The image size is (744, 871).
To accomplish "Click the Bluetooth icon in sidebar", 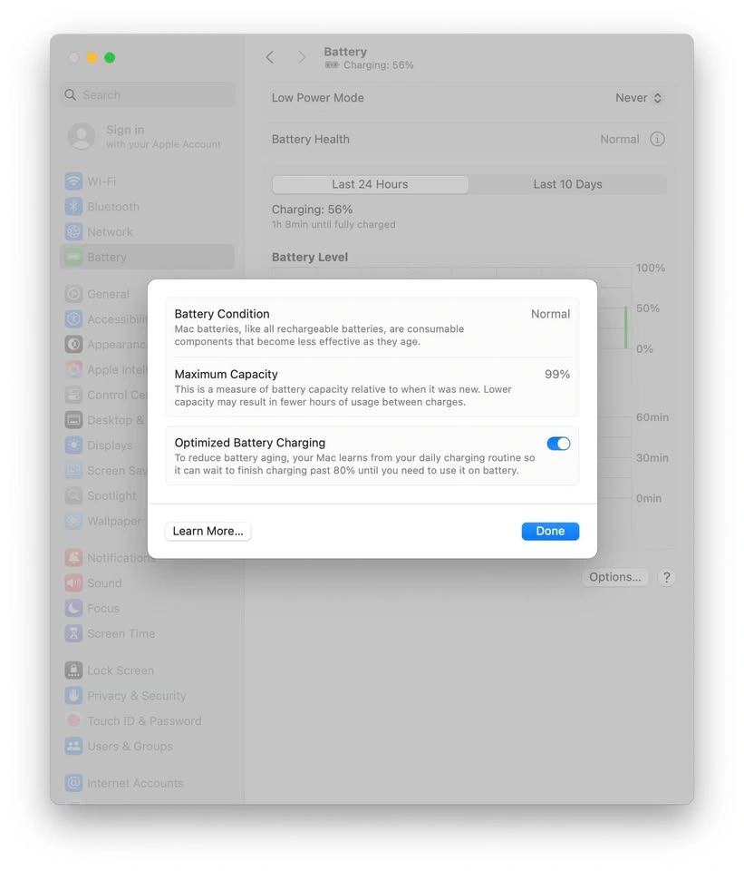I will coord(73,207).
